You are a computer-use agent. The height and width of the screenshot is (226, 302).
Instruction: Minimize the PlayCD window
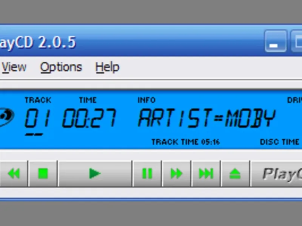pos(276,41)
